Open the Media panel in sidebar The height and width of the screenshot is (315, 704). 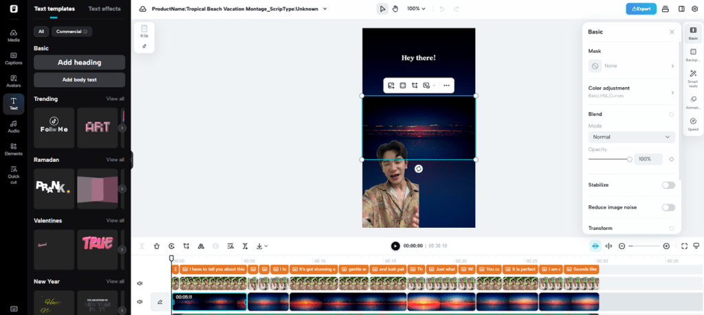point(13,35)
